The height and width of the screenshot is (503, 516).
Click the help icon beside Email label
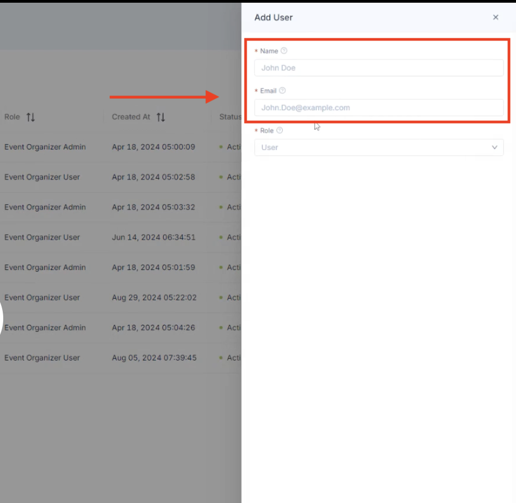coord(282,91)
